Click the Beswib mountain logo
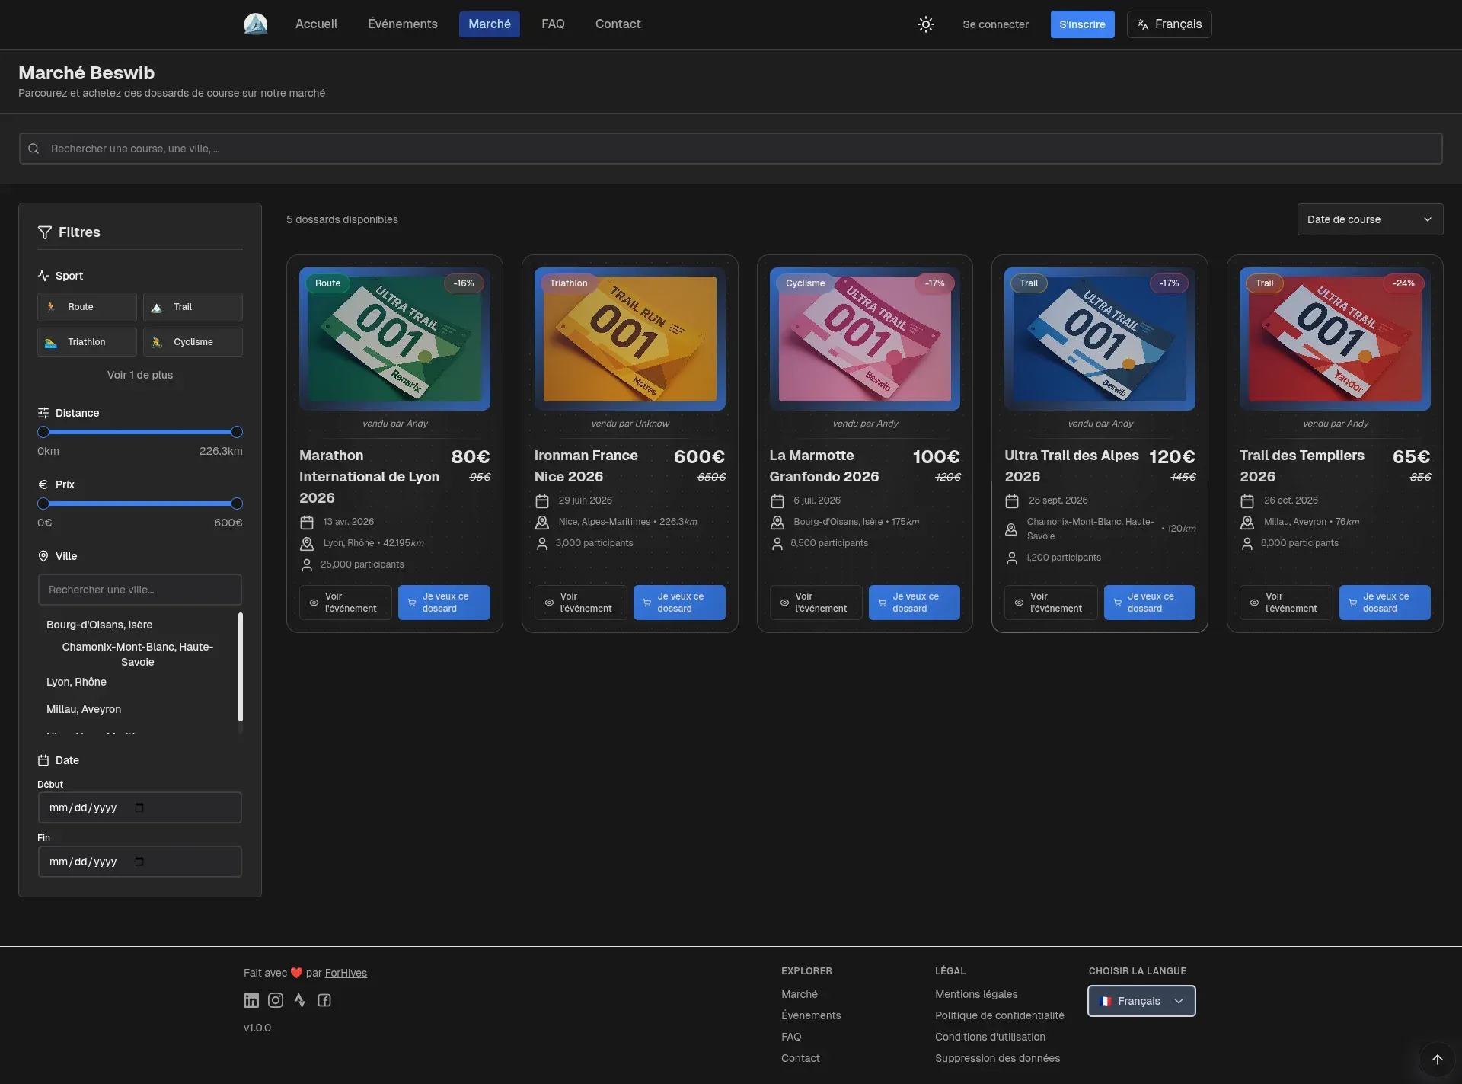 (255, 24)
